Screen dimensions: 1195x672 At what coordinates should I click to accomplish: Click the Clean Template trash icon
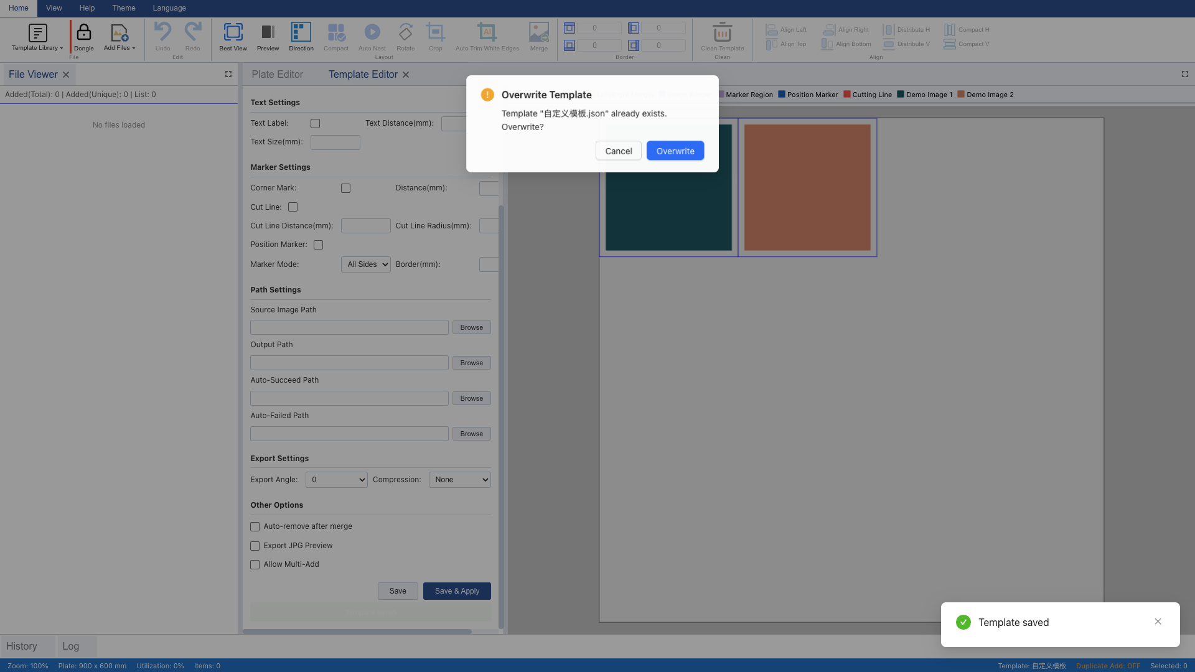pos(722,32)
